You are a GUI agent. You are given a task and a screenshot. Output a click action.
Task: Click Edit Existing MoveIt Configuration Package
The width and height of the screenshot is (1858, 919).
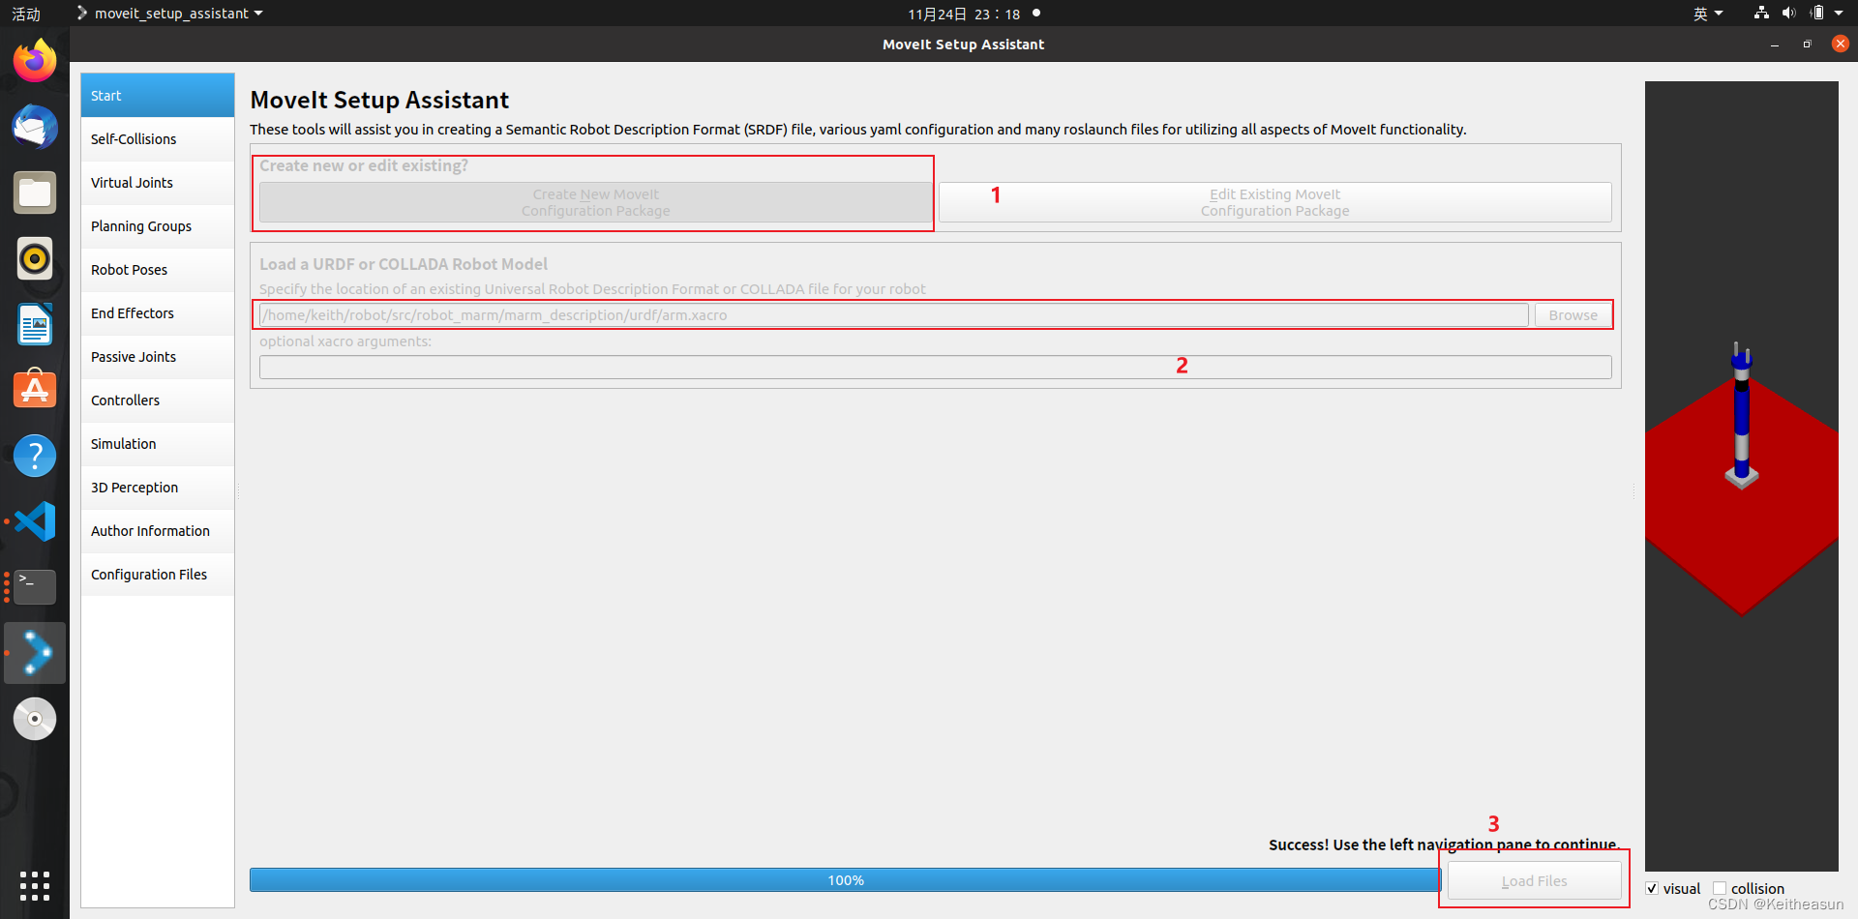coord(1274,202)
